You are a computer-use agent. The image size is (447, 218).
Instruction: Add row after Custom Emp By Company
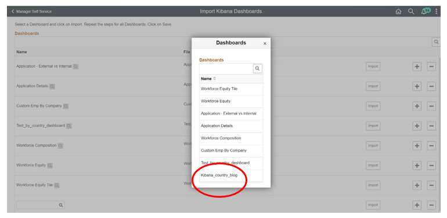[x=417, y=106]
